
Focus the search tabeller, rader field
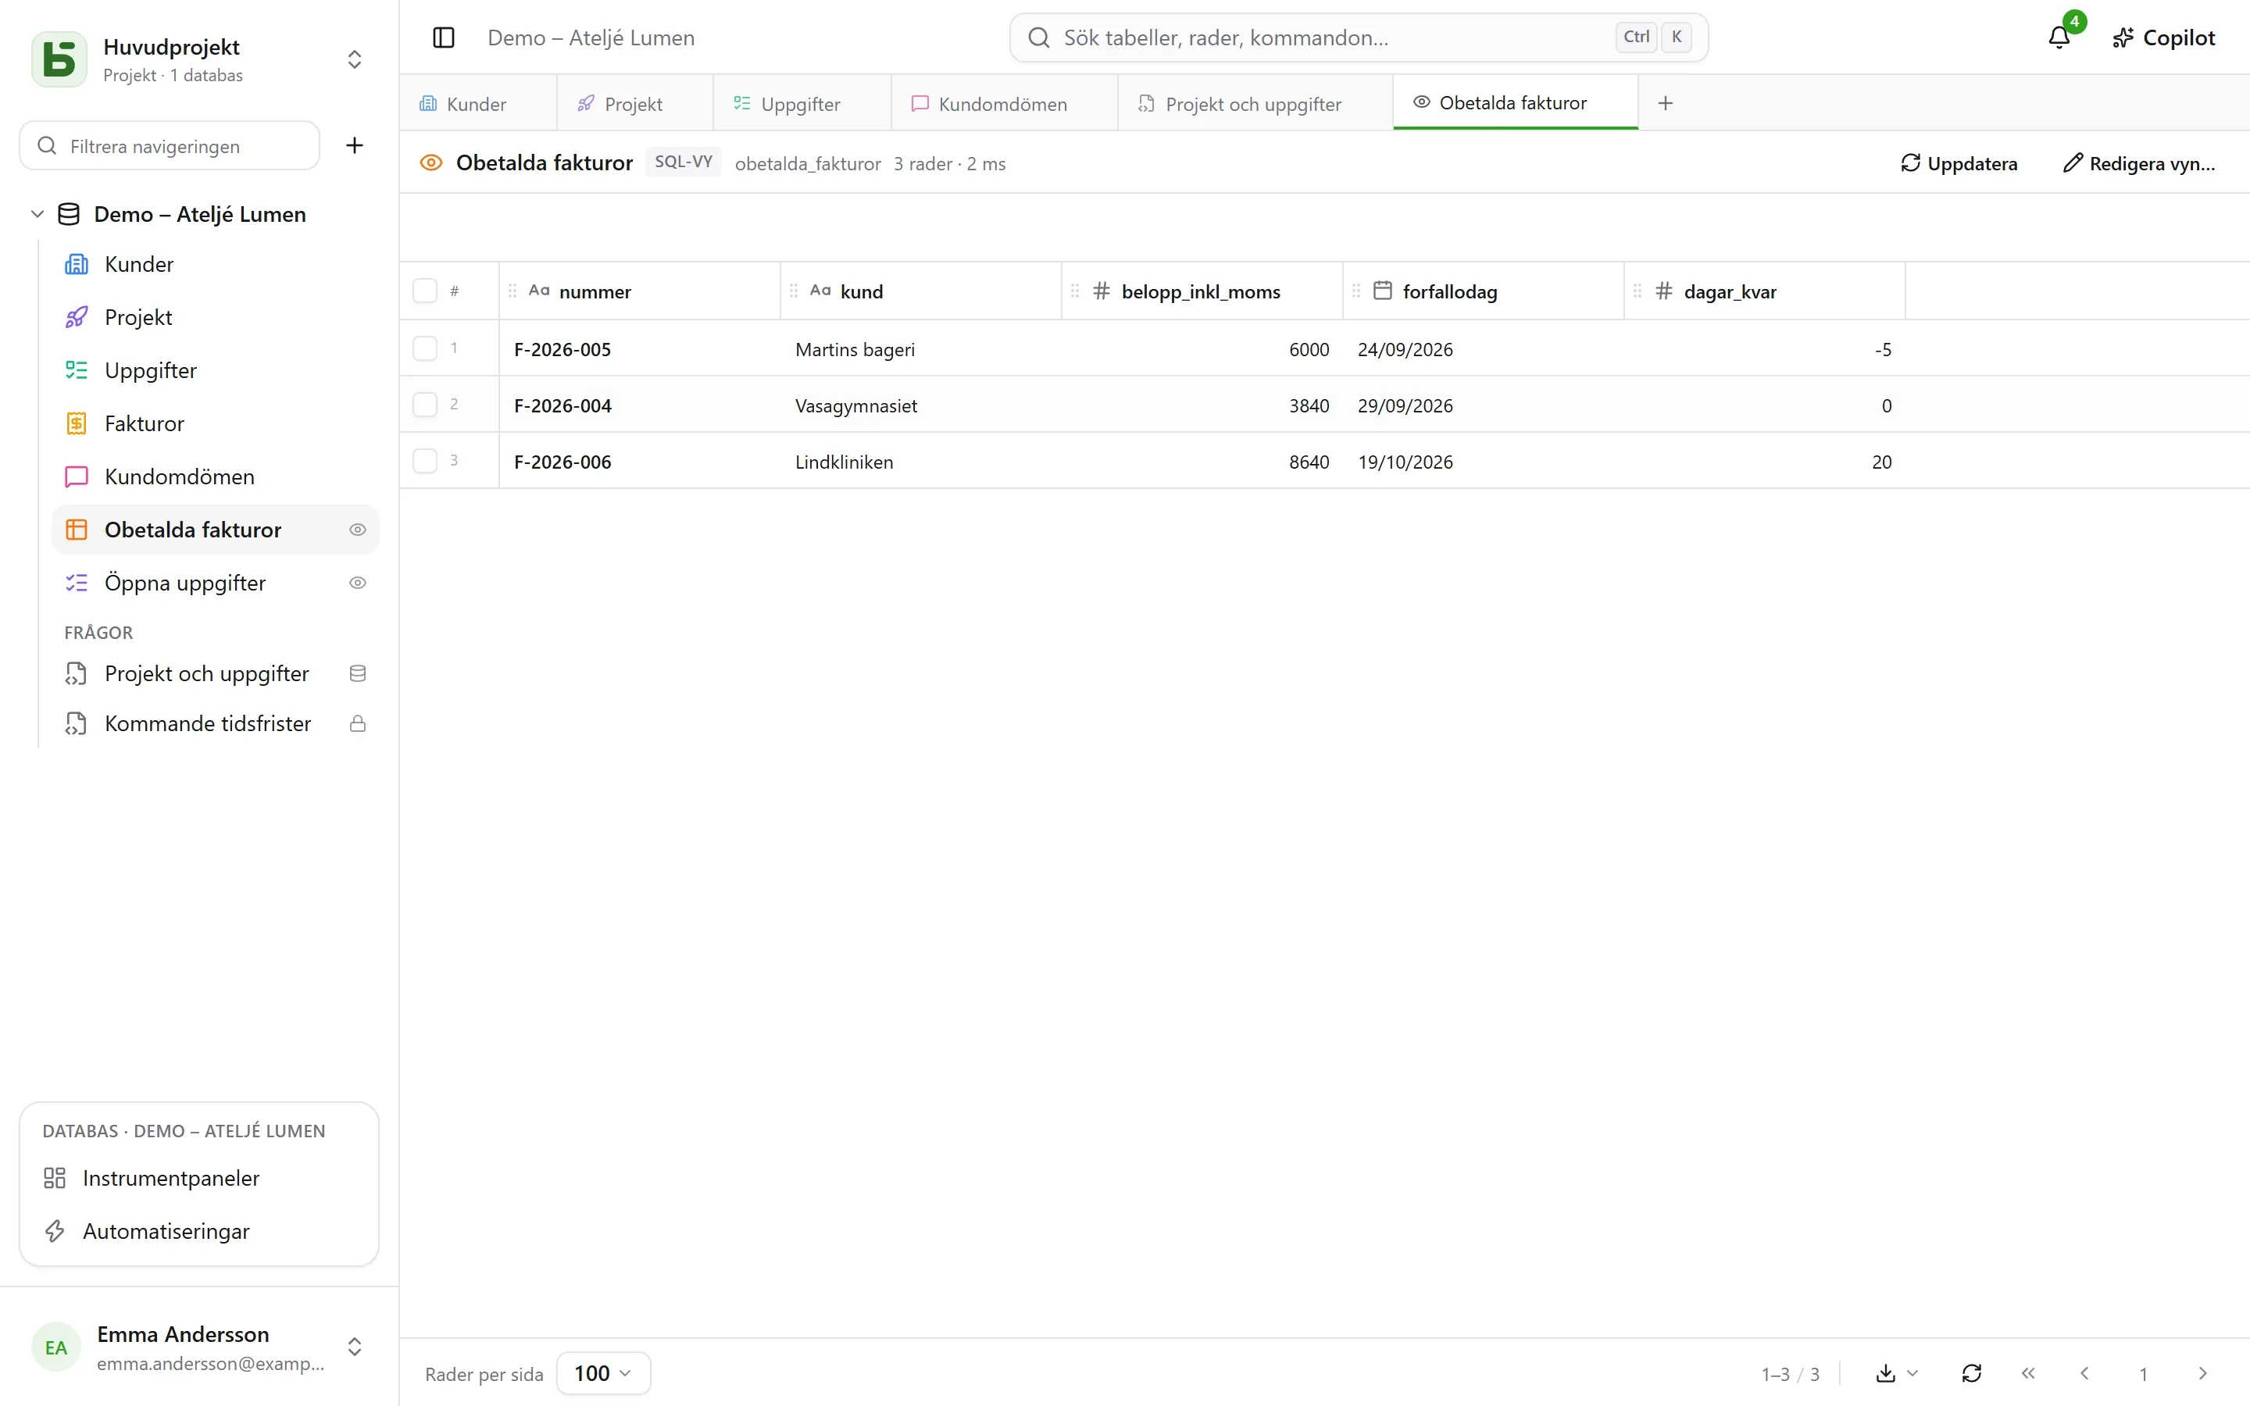(1359, 38)
